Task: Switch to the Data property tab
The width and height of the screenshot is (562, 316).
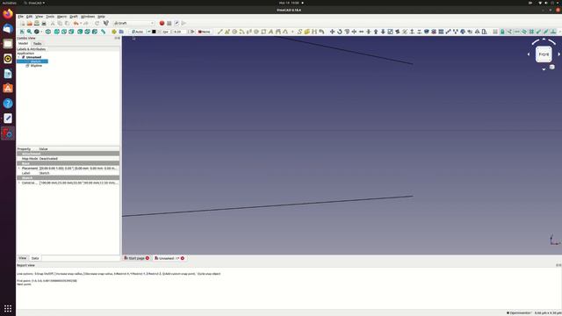Action: click(x=35, y=258)
